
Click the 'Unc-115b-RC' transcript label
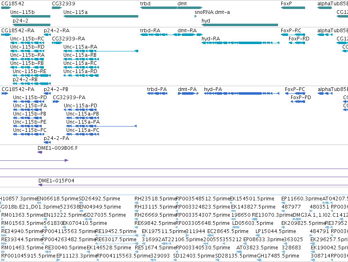(x=27, y=38)
